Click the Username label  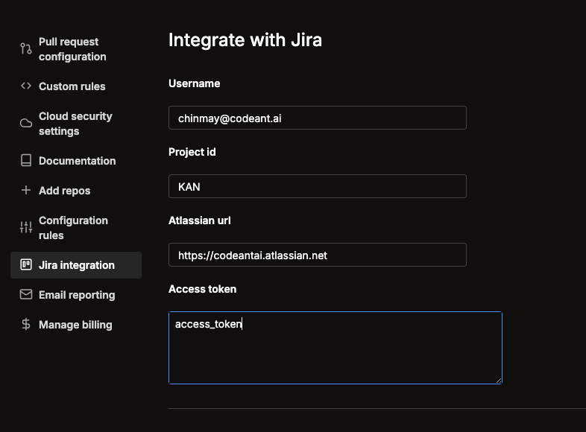(195, 83)
